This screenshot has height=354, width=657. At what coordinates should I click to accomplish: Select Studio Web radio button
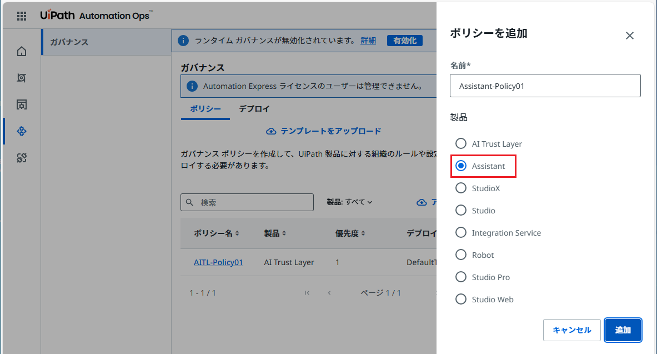click(x=461, y=299)
